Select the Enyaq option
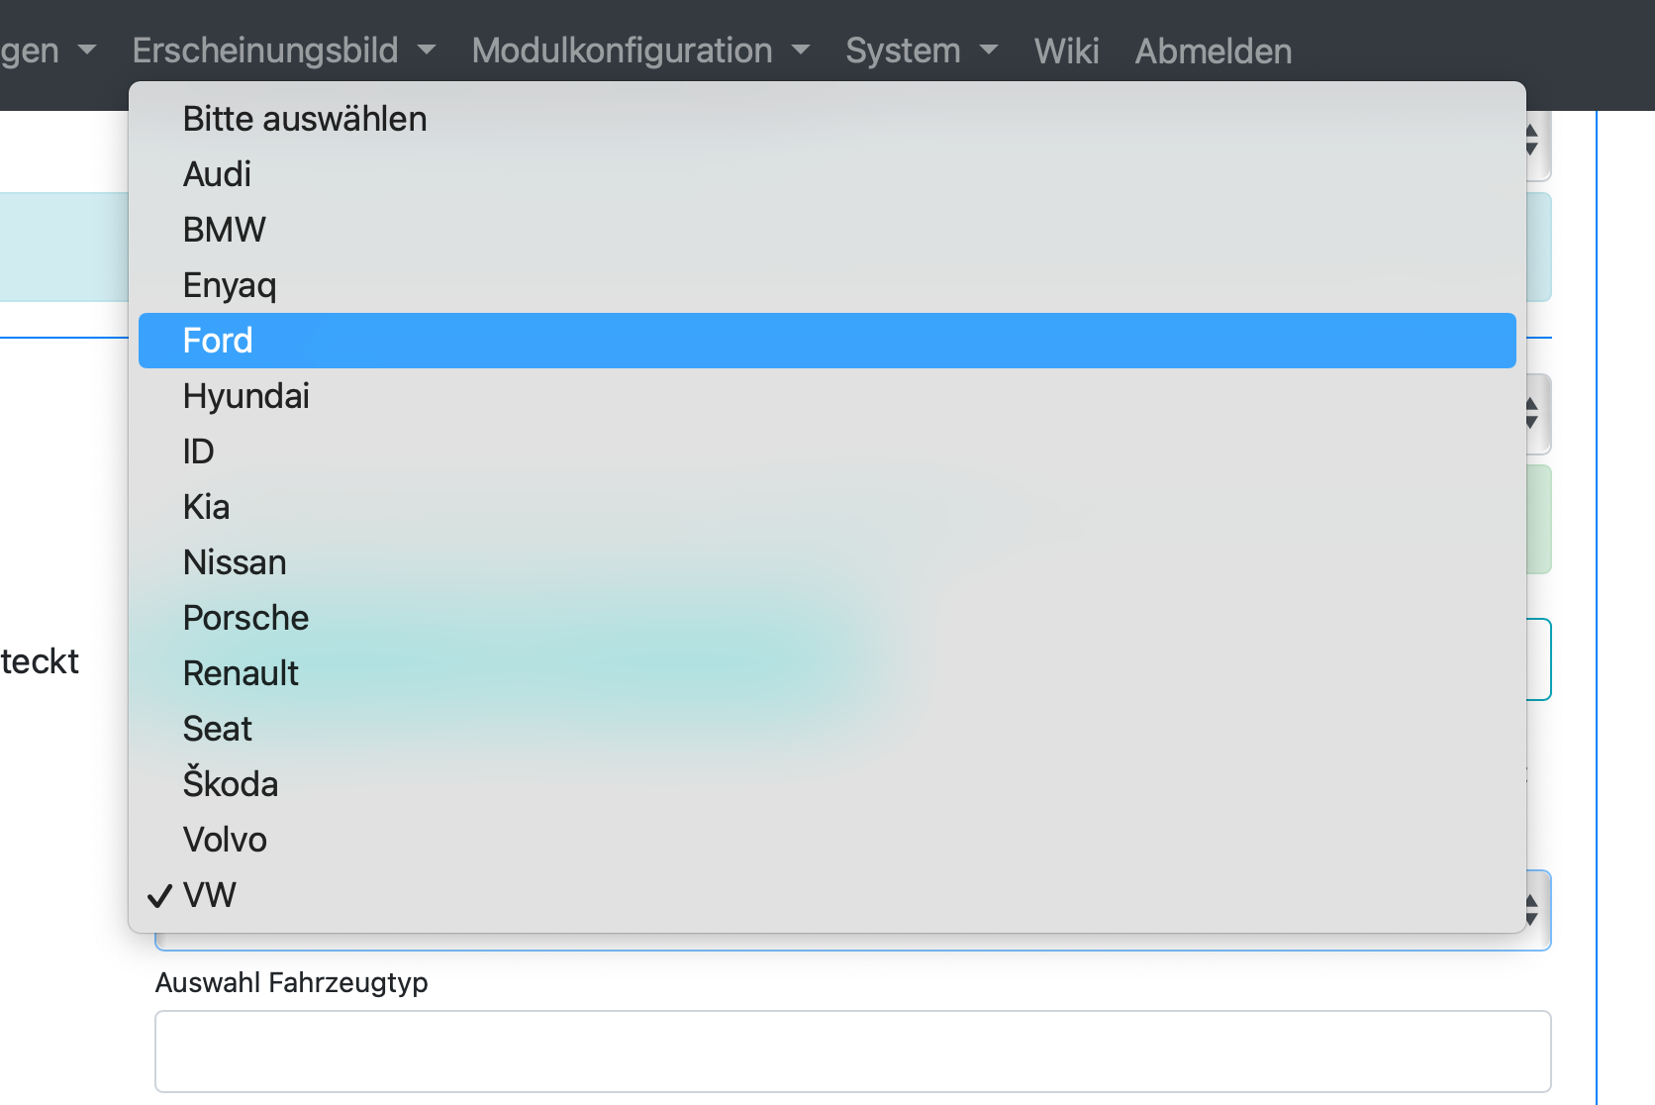Image resolution: width=1655 pixels, height=1105 pixels. (x=230, y=285)
